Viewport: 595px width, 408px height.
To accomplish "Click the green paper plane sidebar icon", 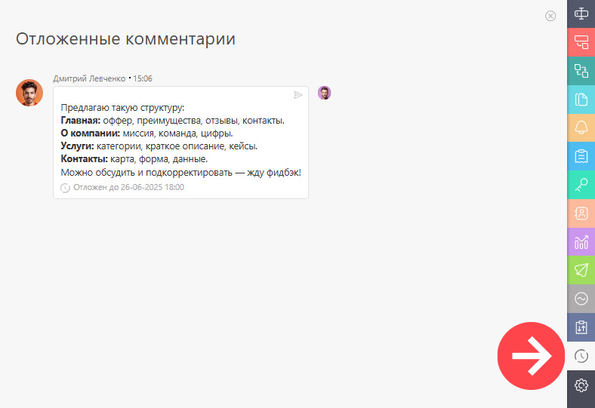I will (x=581, y=270).
